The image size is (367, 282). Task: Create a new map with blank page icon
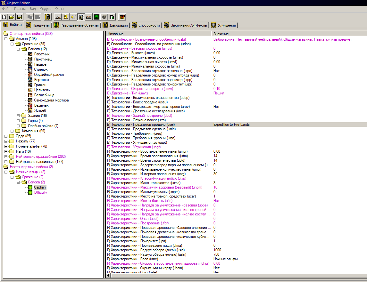(4, 17)
